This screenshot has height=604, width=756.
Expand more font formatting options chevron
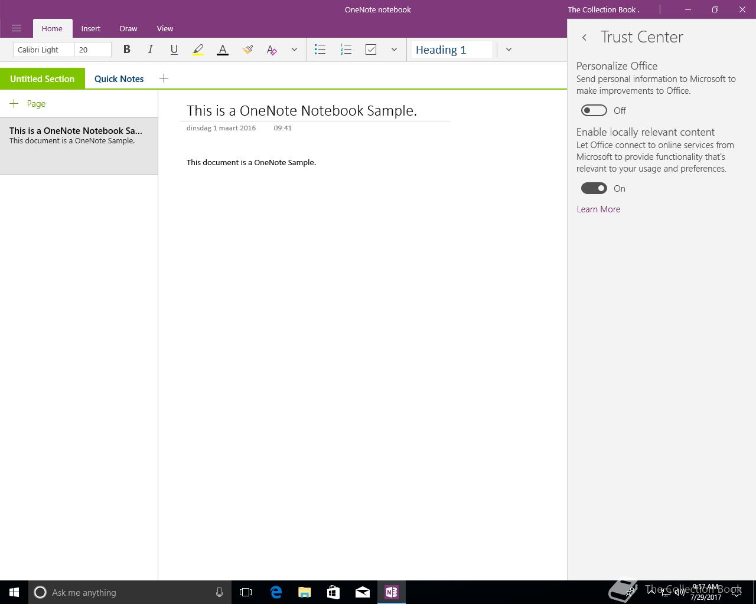(294, 50)
